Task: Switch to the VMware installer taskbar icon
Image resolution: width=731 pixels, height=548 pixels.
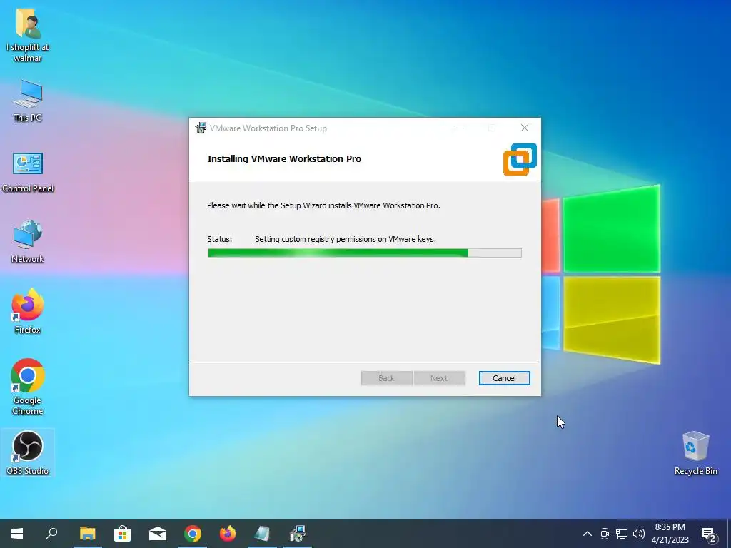Action: point(298,534)
